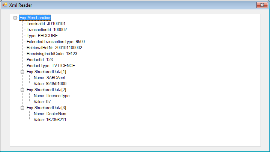This screenshot has width=270, height=152.
Task: Collapse the Esp:StructuredData[1] node
Action: pyautogui.click(x=22, y=72)
